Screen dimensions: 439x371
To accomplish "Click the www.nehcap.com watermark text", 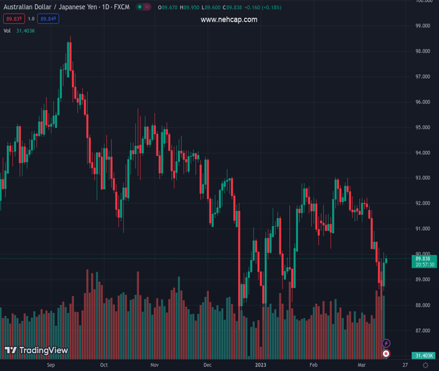I will coord(229,20).
